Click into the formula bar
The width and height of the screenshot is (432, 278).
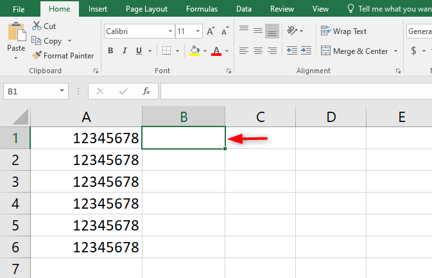pos(296,91)
